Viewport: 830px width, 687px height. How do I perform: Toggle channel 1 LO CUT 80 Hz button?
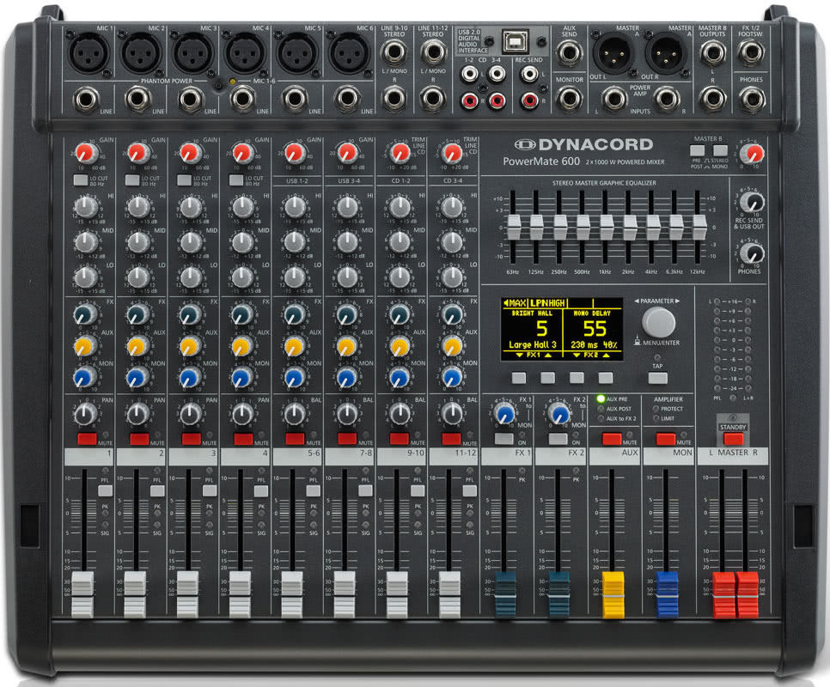point(81,180)
